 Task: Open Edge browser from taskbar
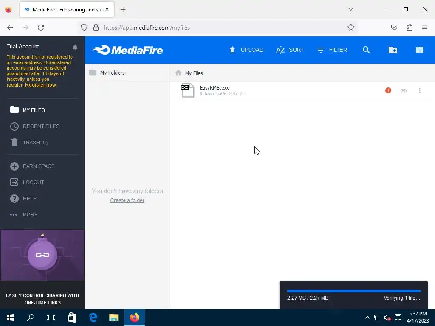pos(93,318)
